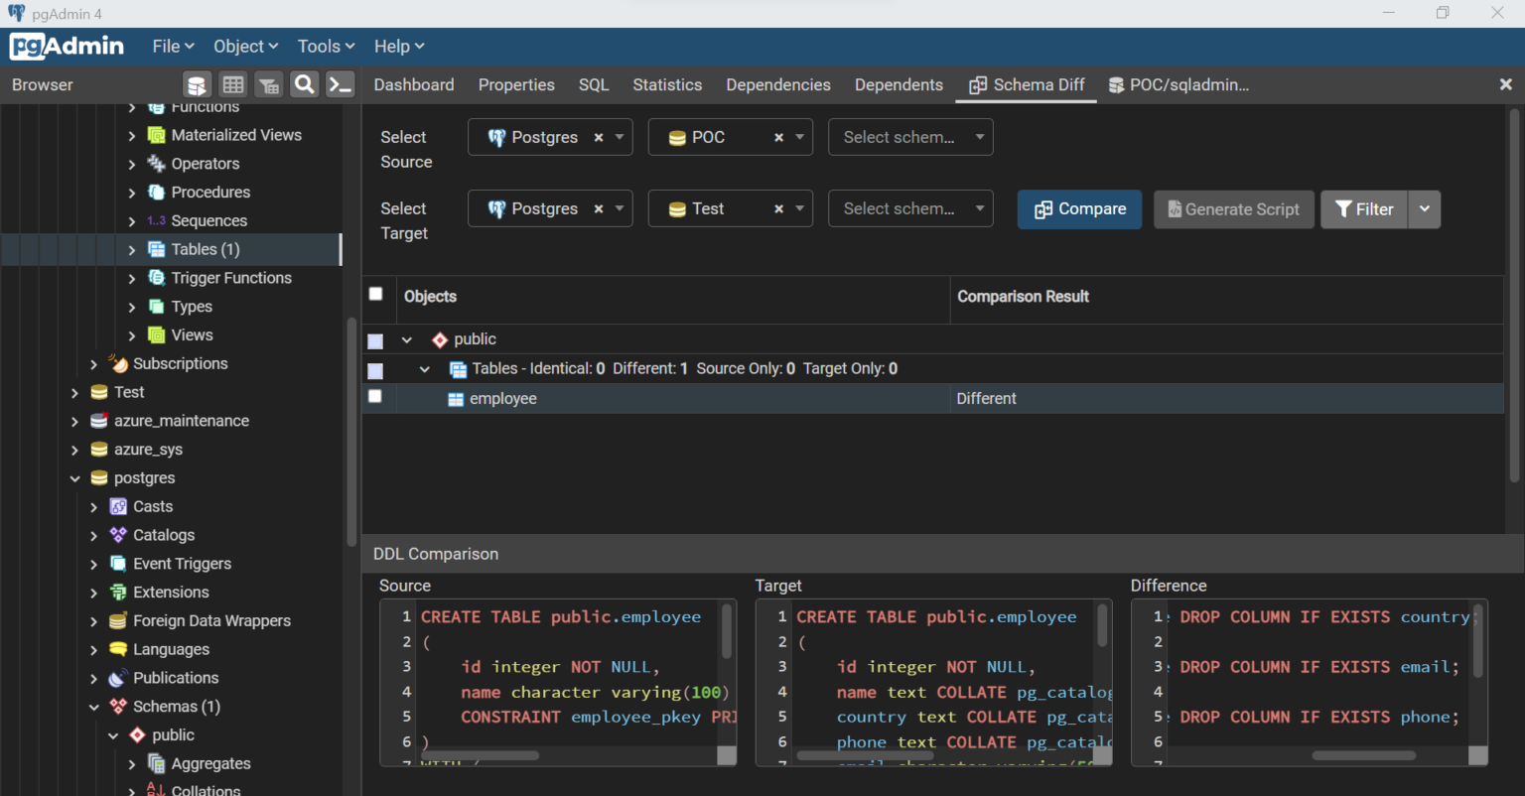Launch the PSQL terminal icon
The height and width of the screenshot is (796, 1525).
tap(341, 85)
